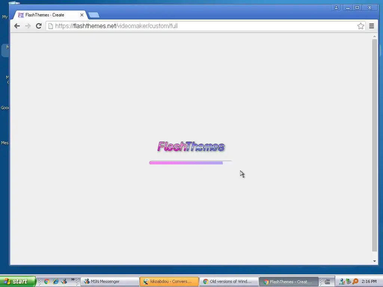
Task: Go back to previous page in browser
Action: tap(17, 26)
